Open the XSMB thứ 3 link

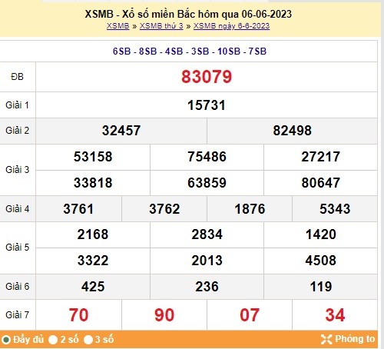coord(161,26)
